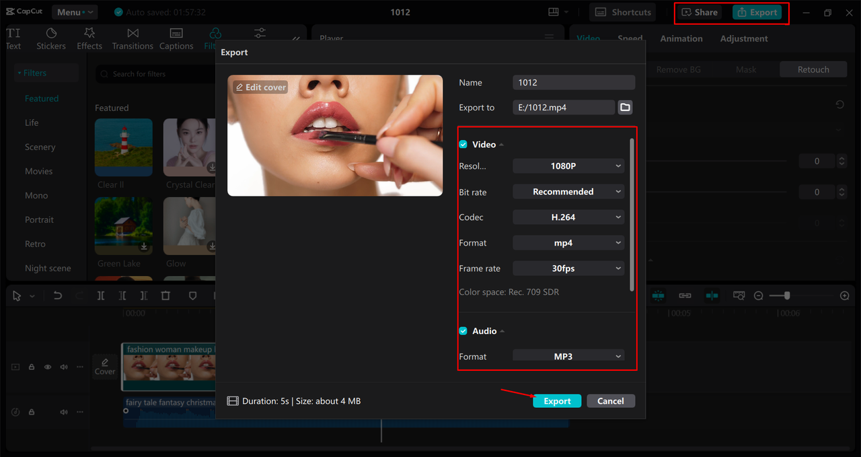Switch to the Adjustment tab
This screenshot has width=861, height=457.
(x=744, y=38)
